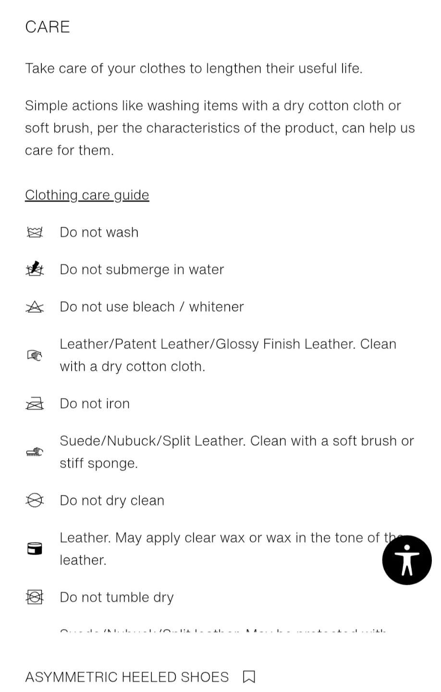Screen dimensions: 441x692
Task: Select the Do not dry clean icon
Action: 35,501
